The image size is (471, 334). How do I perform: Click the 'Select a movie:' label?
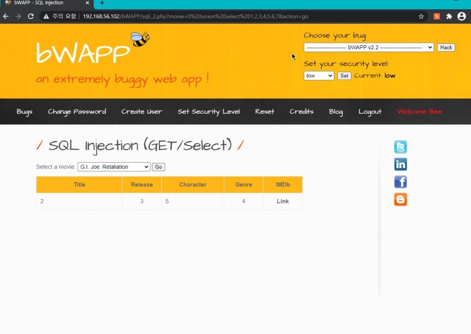56,167
